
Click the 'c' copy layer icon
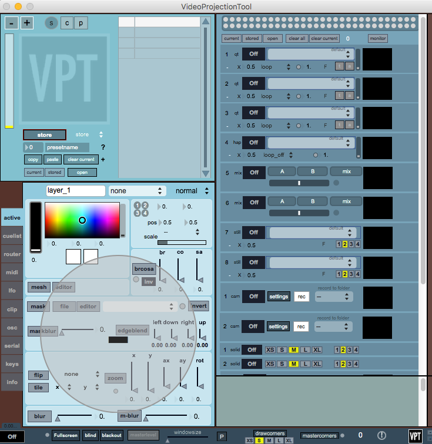tap(67, 23)
